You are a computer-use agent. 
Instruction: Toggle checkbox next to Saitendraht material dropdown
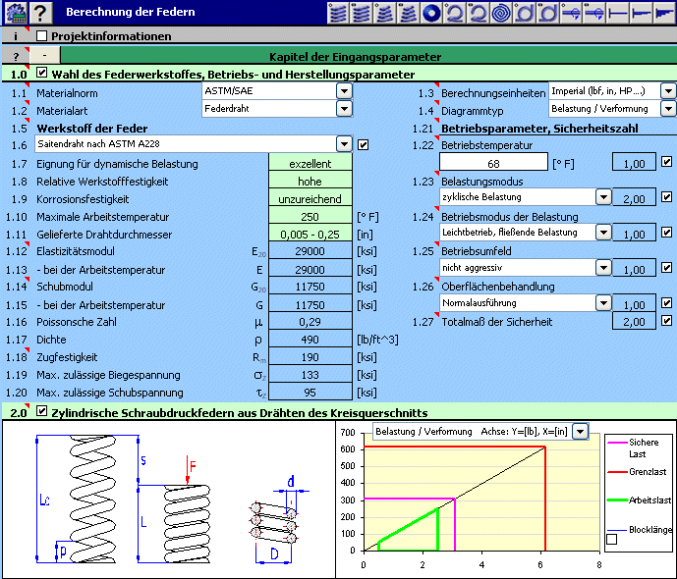(x=364, y=145)
